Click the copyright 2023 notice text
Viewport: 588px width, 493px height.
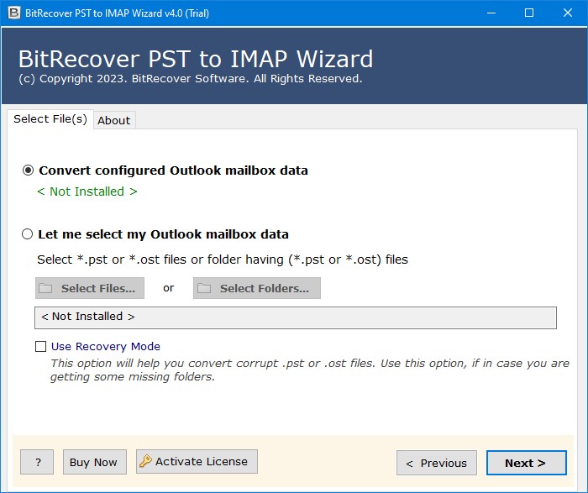(191, 79)
